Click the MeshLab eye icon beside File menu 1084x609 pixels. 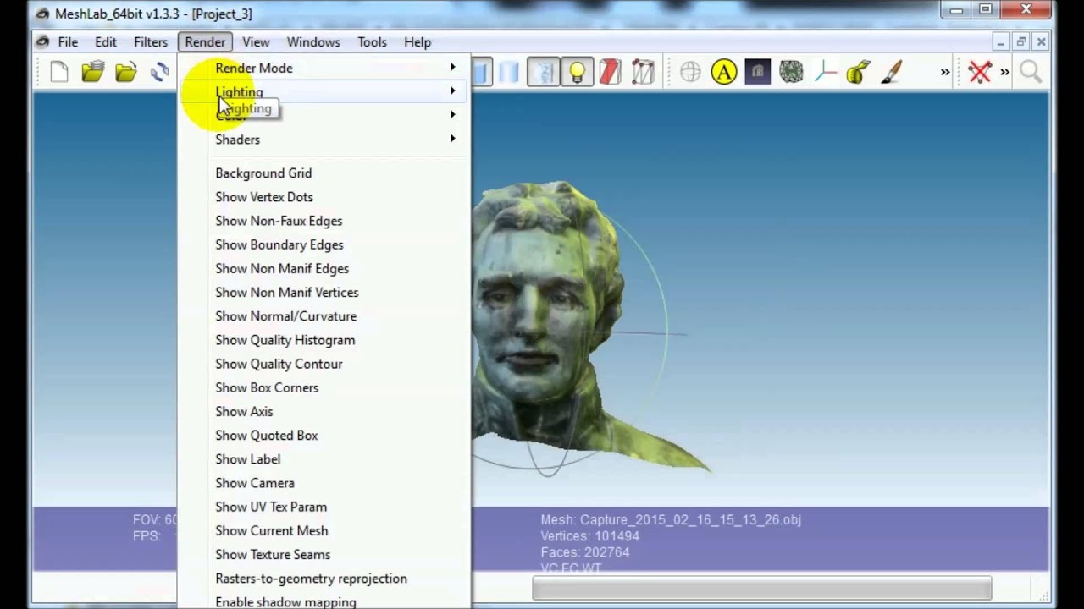pyautogui.click(x=42, y=41)
